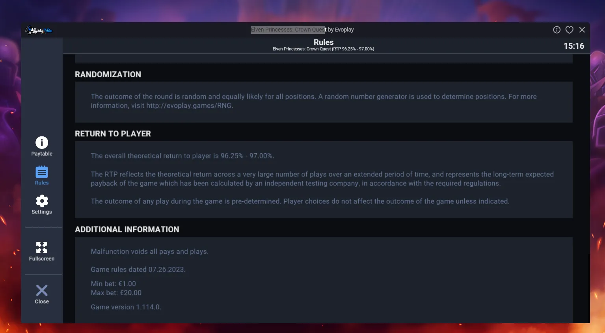Click the Lucky Vibe logo

point(39,30)
